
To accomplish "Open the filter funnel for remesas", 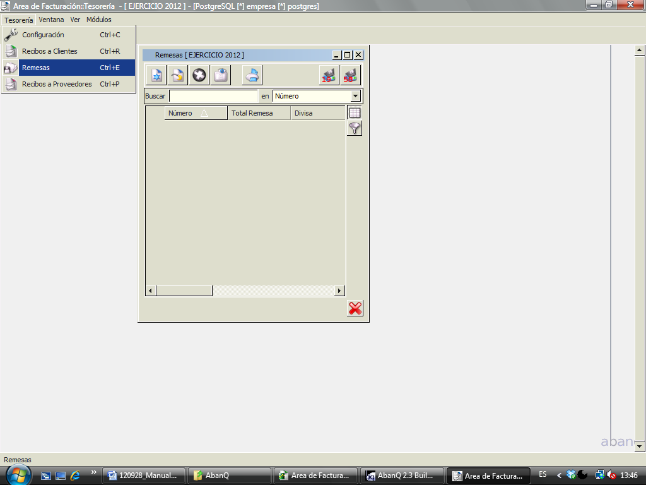I will (355, 128).
